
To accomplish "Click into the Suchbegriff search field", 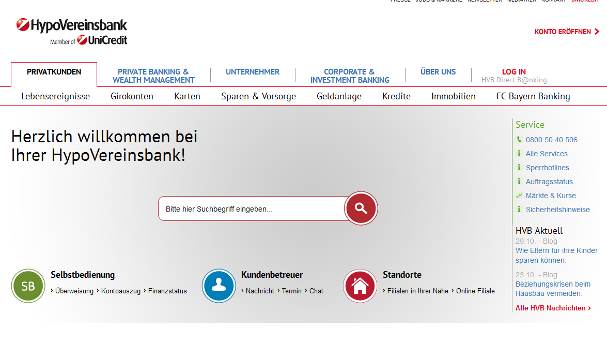I will (252, 209).
